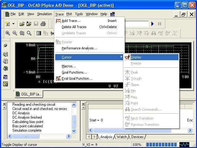Click the Zoom Out magnifier icon

(x=15, y=33)
